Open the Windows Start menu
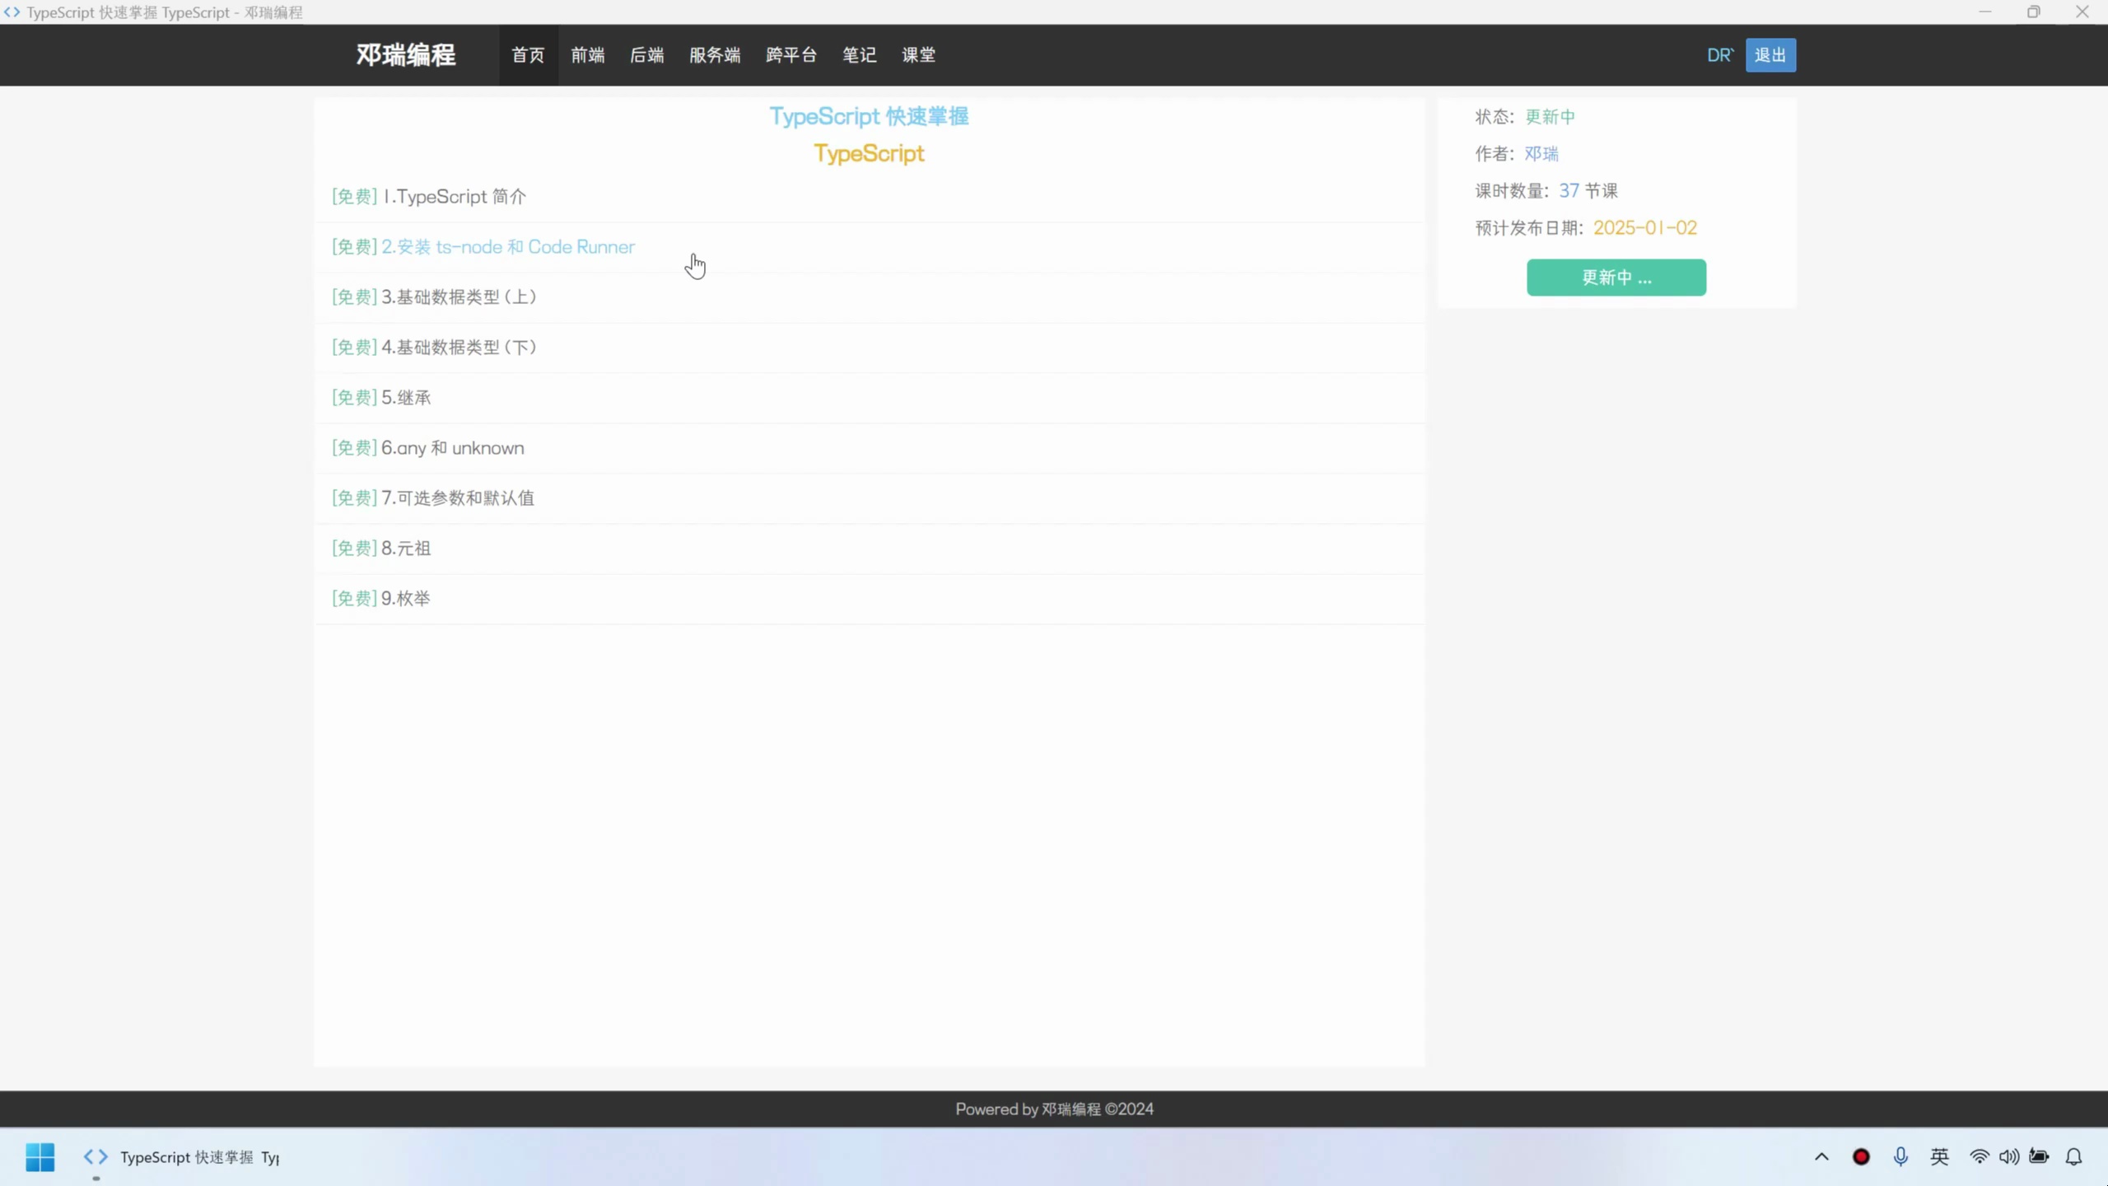 pyautogui.click(x=40, y=1156)
